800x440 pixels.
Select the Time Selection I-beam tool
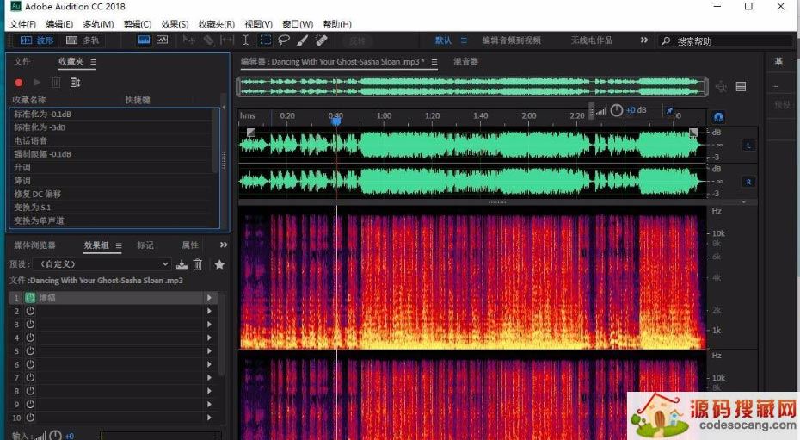(246, 40)
